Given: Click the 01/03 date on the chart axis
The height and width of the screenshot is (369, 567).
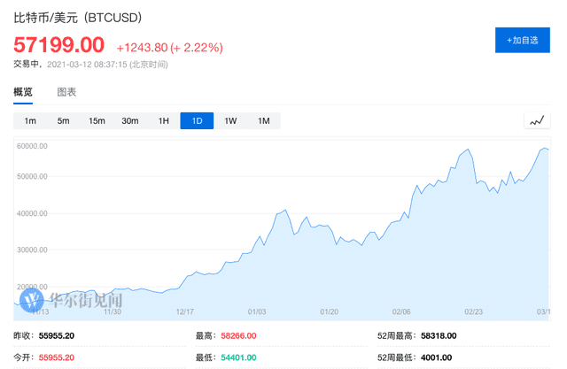Looking at the screenshot, I should coord(257,311).
